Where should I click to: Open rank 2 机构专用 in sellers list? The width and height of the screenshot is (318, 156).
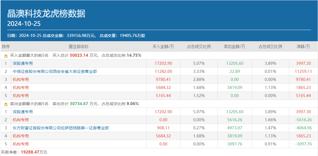[x=21, y=120]
